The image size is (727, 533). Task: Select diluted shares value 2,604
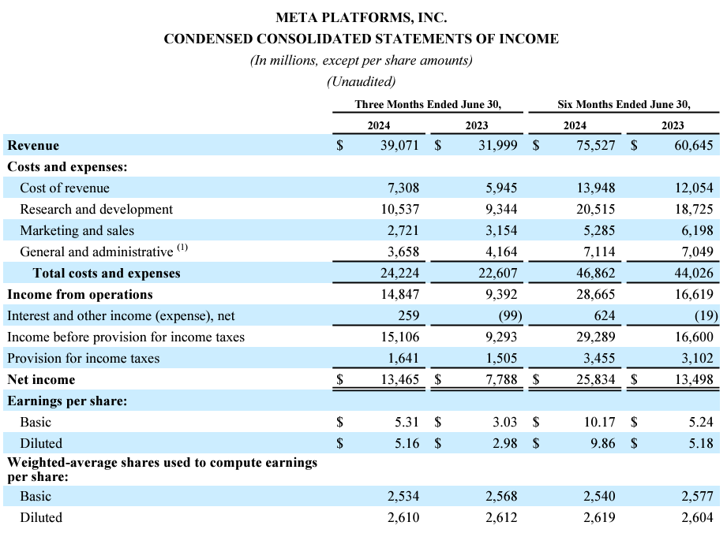(x=697, y=518)
